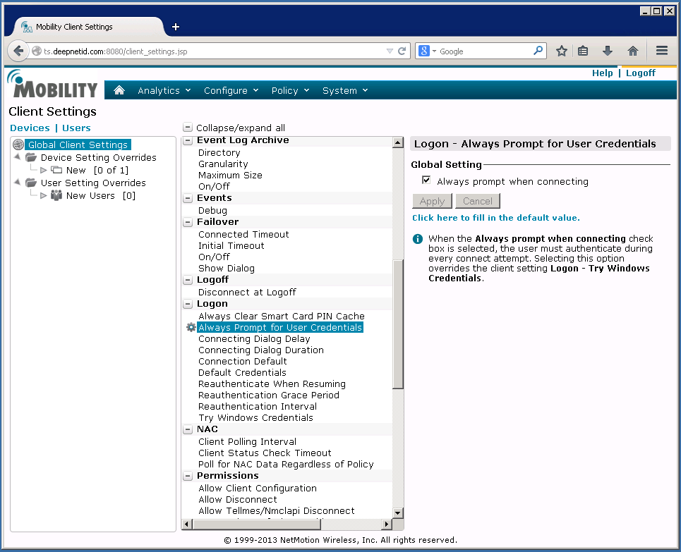This screenshot has width=681, height=552.
Task: Open the browser downloads arrow icon
Action: tap(607, 51)
